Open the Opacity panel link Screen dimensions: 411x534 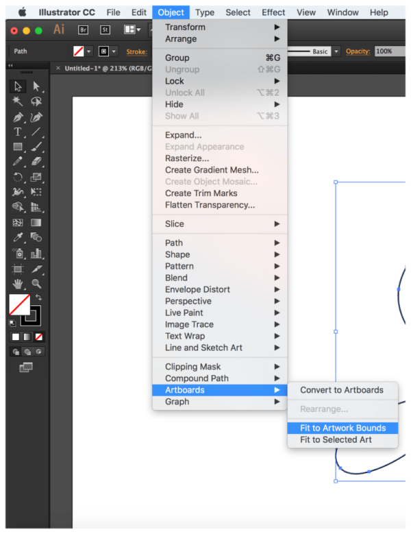(x=358, y=51)
